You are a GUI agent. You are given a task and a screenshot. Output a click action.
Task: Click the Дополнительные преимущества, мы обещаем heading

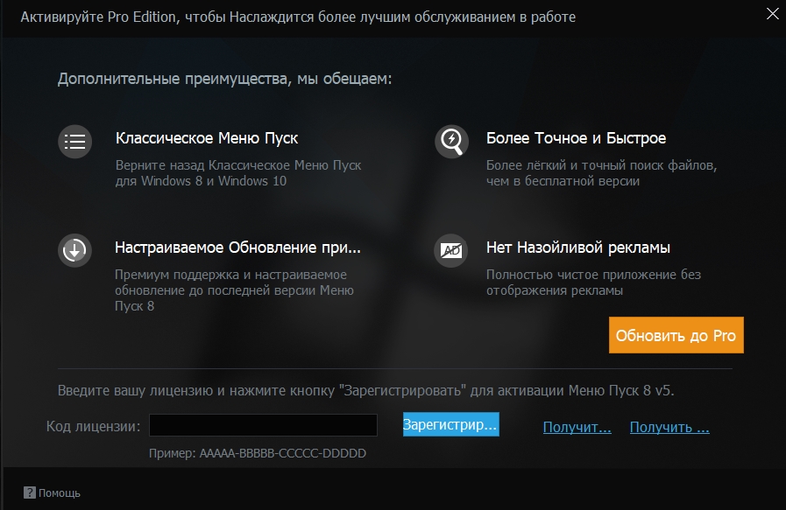click(x=224, y=79)
